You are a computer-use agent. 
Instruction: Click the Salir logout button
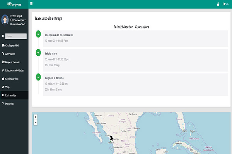click(225, 4)
